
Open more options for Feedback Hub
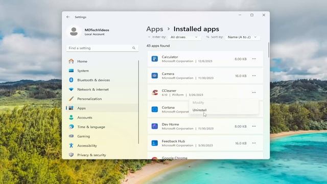(254, 143)
